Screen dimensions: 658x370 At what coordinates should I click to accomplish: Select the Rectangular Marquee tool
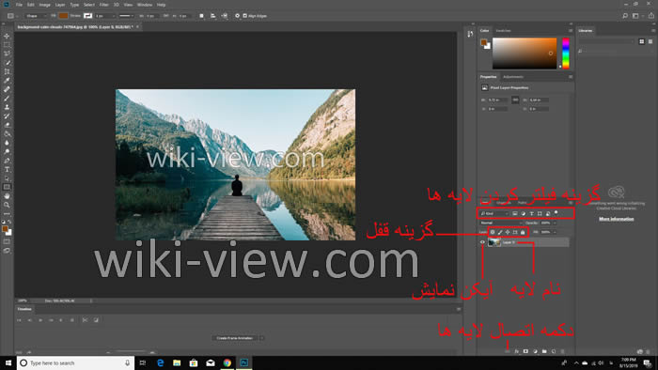[x=7, y=45]
